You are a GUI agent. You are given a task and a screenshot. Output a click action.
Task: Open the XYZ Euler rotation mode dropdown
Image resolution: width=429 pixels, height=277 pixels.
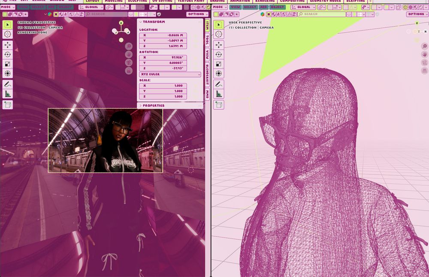coord(170,74)
